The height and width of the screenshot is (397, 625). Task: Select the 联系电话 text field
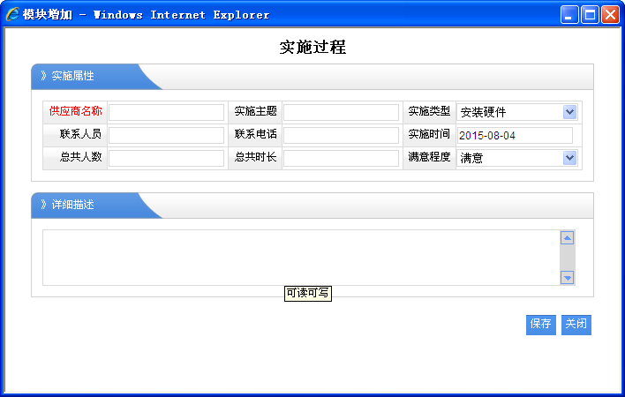pos(341,135)
